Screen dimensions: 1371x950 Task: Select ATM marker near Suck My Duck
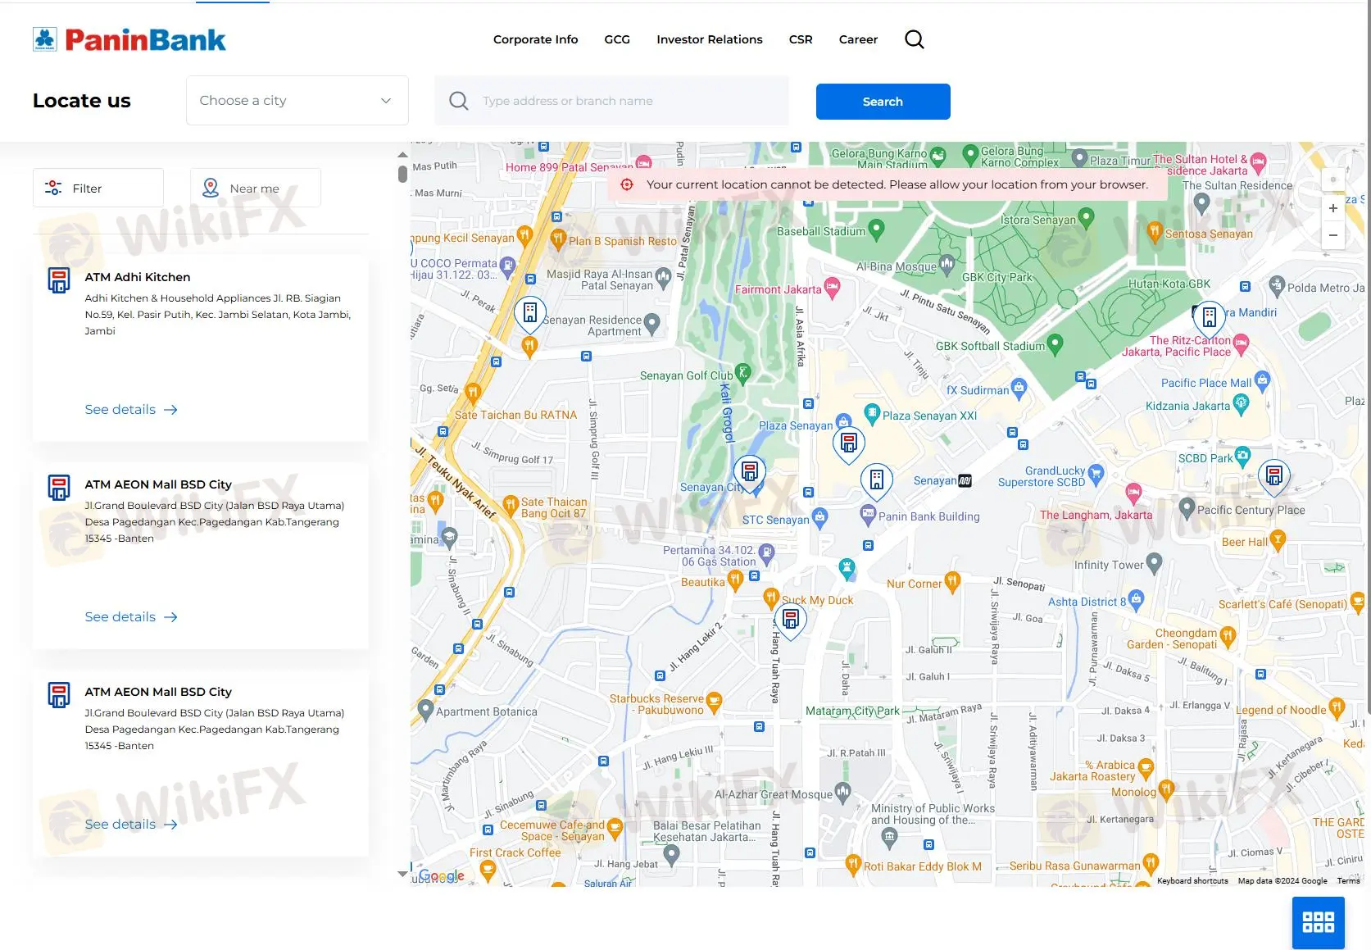coord(790,619)
